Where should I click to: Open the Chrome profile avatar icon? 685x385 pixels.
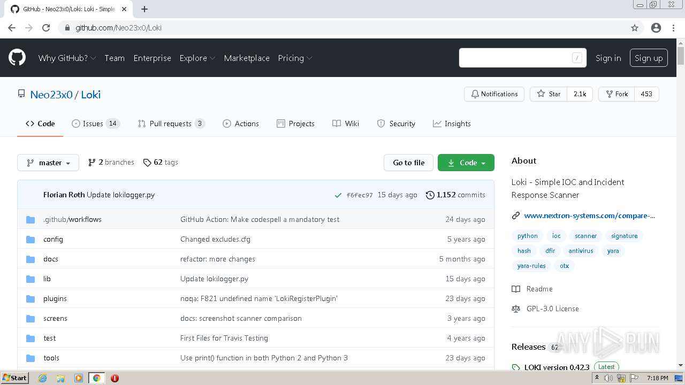pyautogui.click(x=656, y=28)
